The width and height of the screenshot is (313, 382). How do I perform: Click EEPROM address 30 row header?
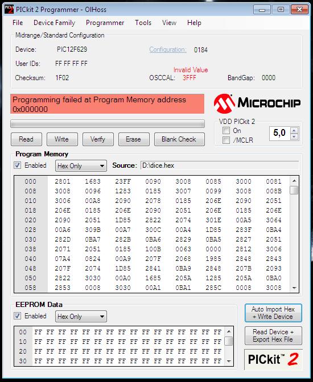[23, 361]
